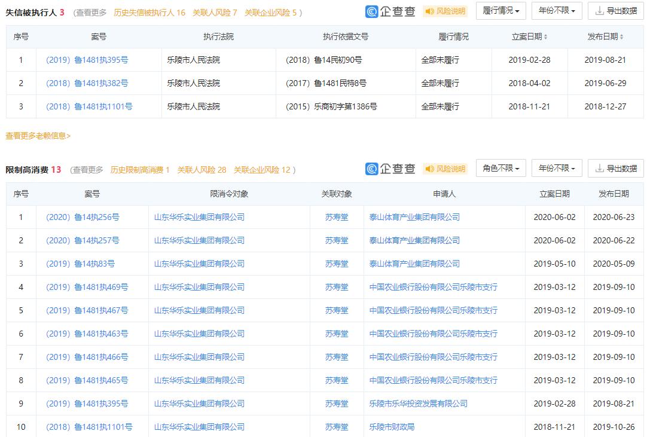Select publish date 2020-05-09
This screenshot has height=437, width=647.
click(614, 264)
